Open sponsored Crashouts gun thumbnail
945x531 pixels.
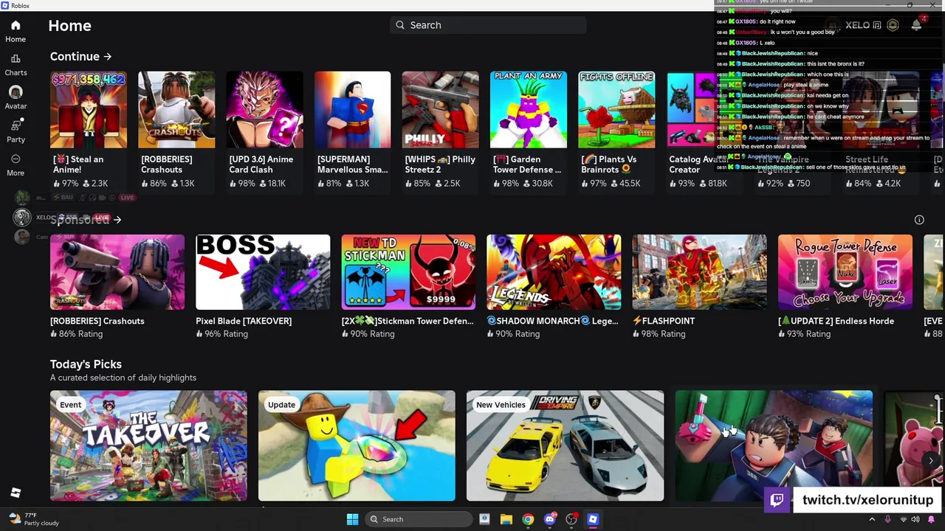(117, 272)
